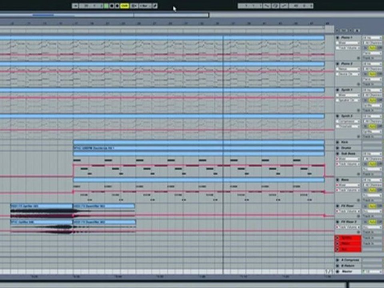The width and height of the screenshot is (384, 288).
Task: Unfold the A Compressor return track
Action: pyautogui.click(x=338, y=260)
